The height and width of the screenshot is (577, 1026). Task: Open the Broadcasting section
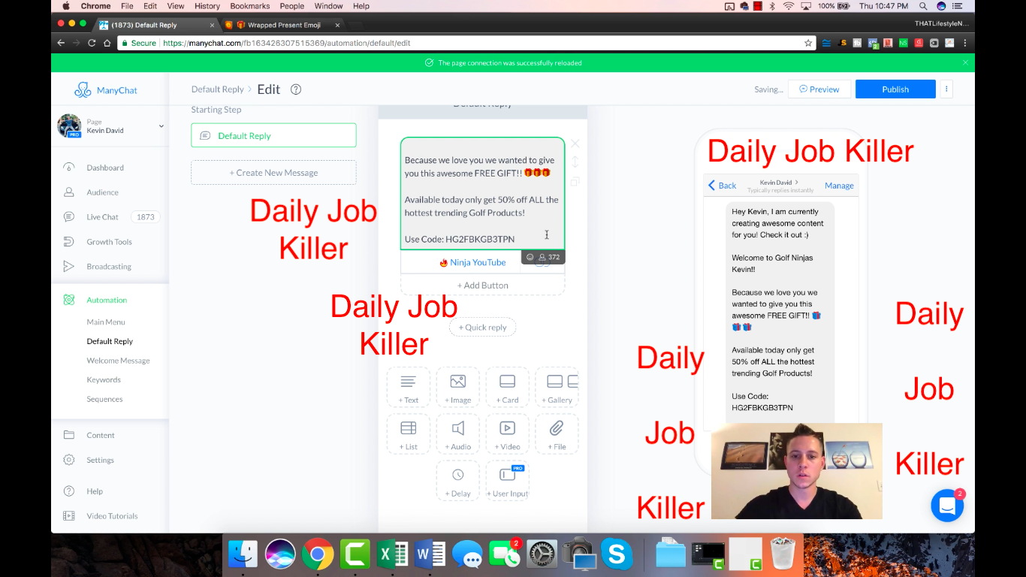click(x=108, y=267)
